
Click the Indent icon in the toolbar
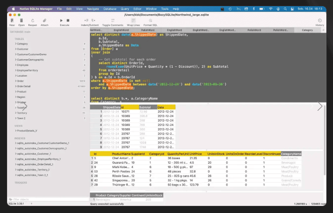pyautogui.click(x=87, y=20)
